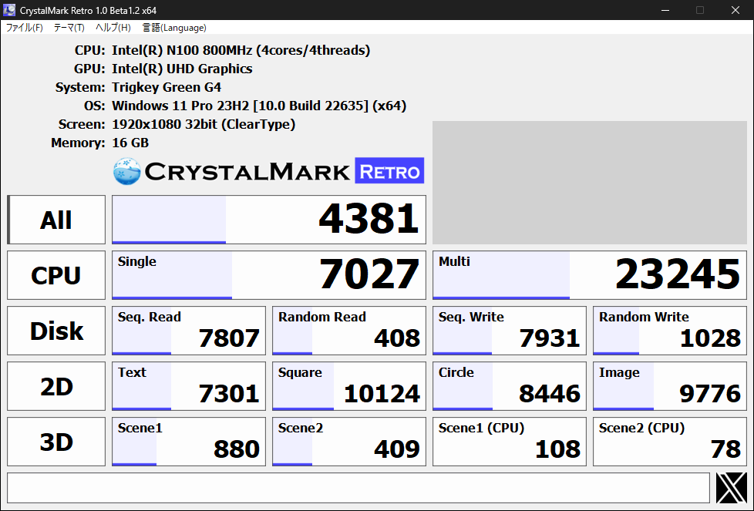Click the Scene1 880 cell
The width and height of the screenshot is (754, 511).
188,442
